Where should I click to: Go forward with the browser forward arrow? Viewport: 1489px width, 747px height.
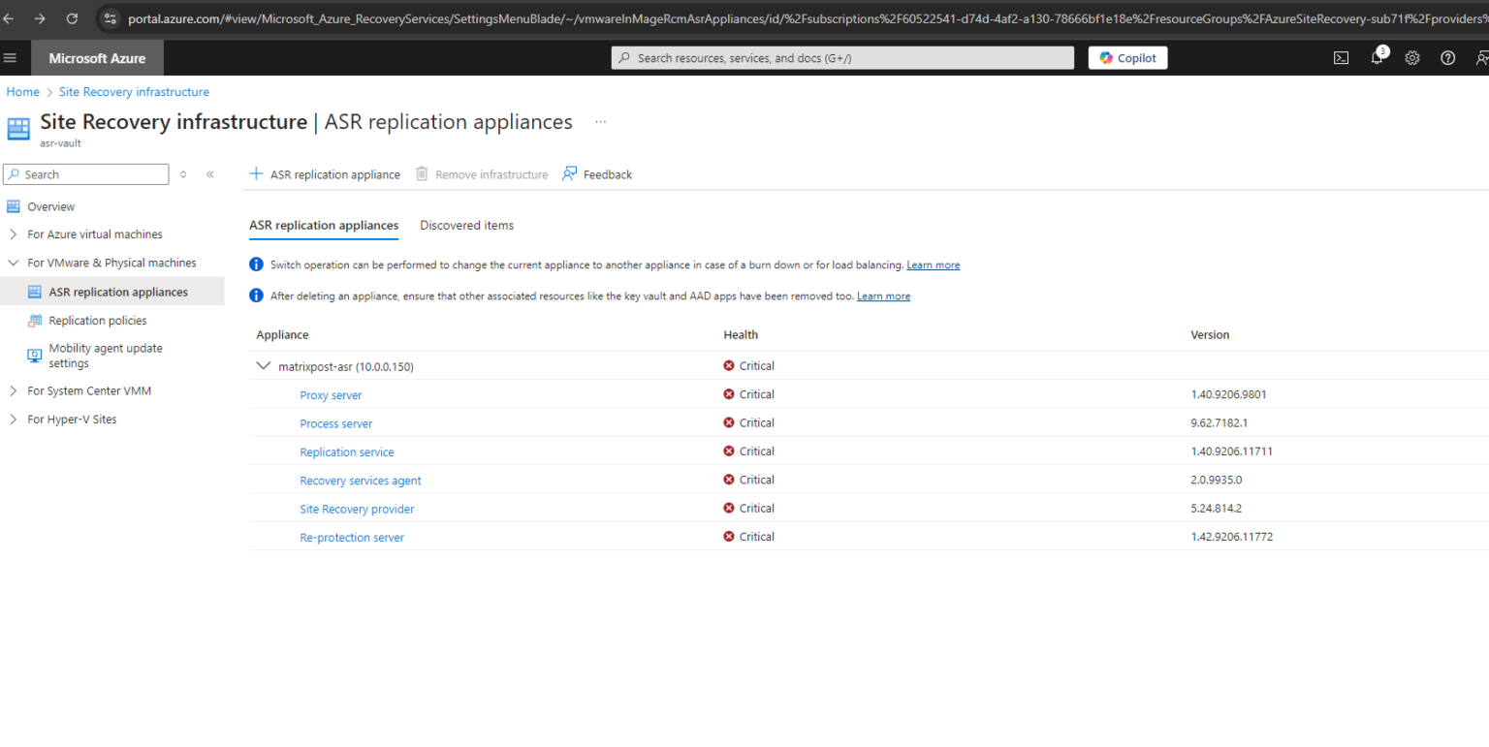pyautogui.click(x=40, y=18)
